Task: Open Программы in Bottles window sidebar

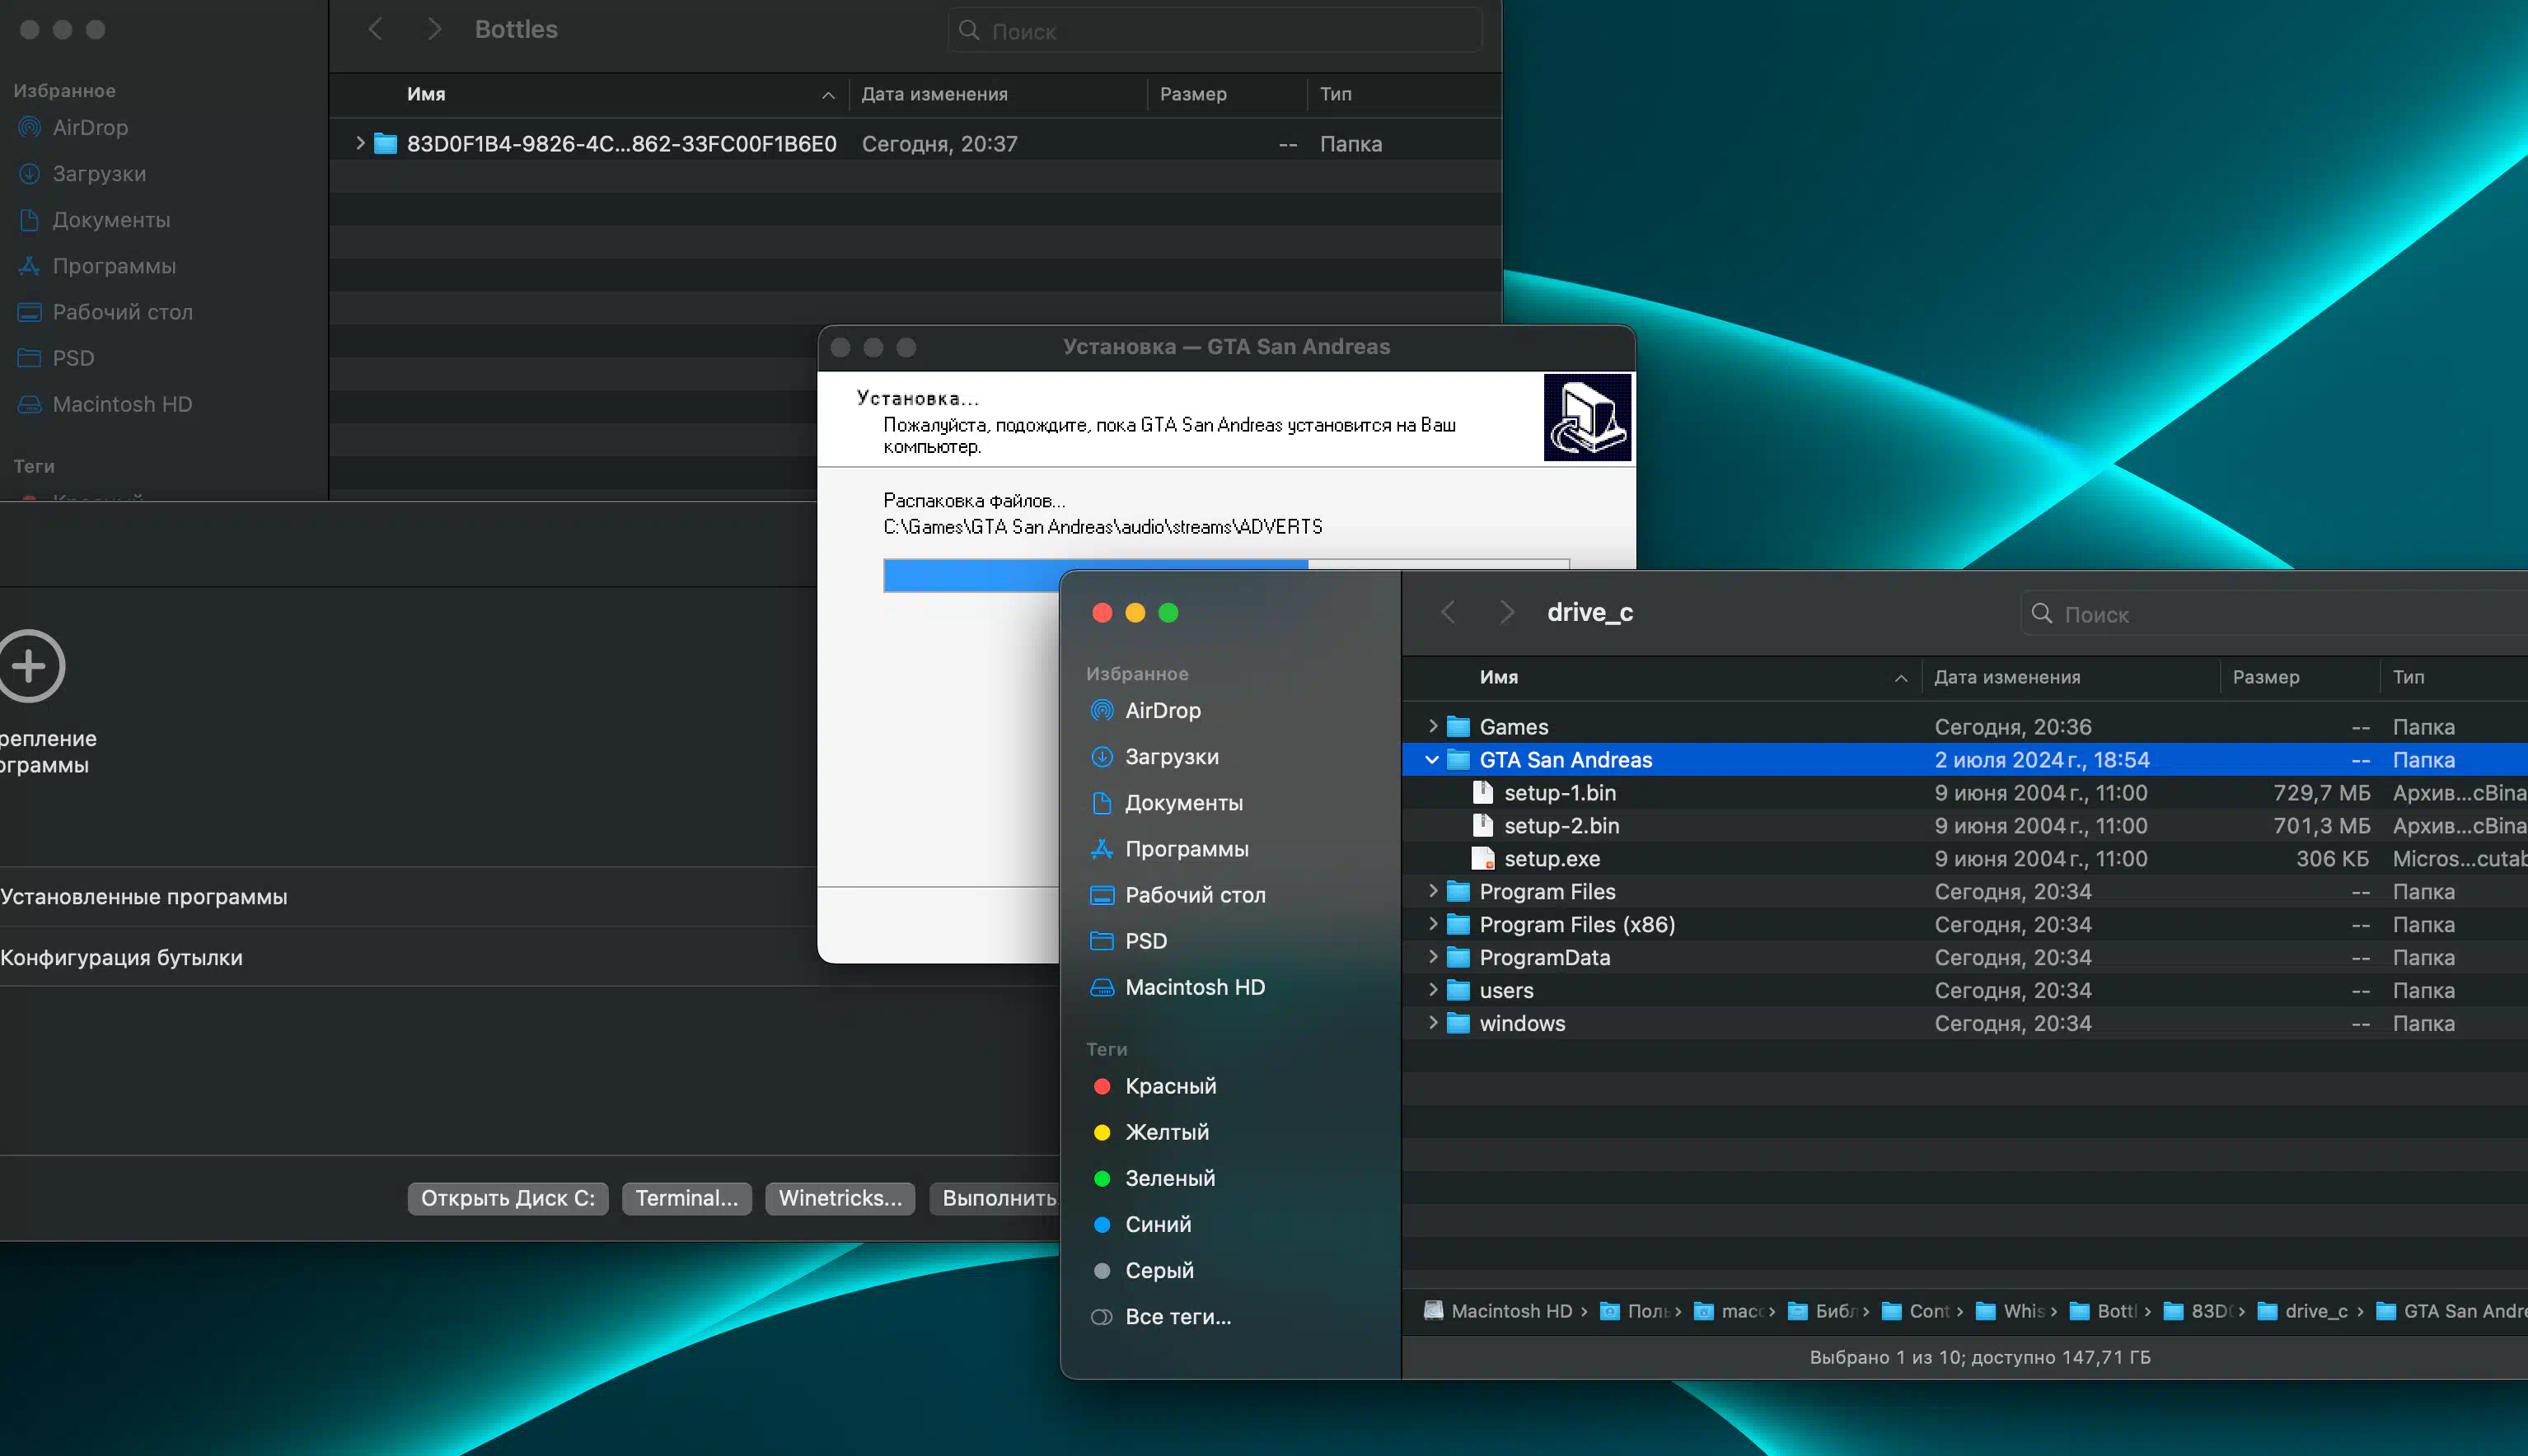Action: 98,265
